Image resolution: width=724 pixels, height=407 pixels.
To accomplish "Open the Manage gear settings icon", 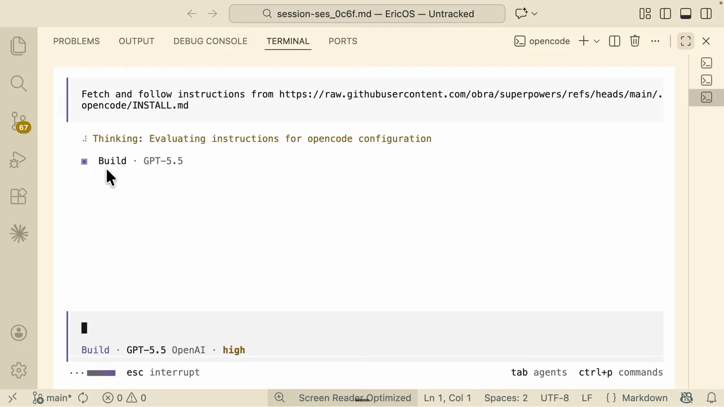I will [x=19, y=370].
